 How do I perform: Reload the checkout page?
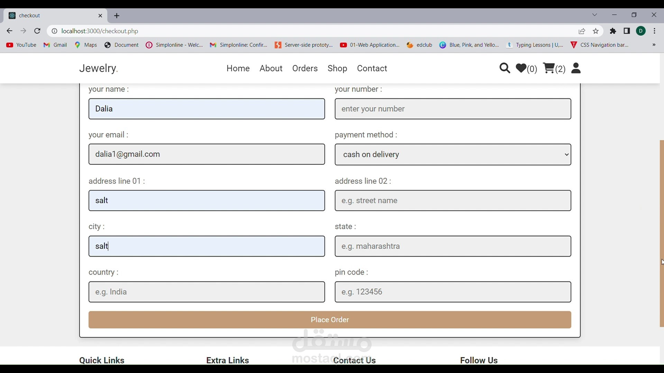coord(38,31)
